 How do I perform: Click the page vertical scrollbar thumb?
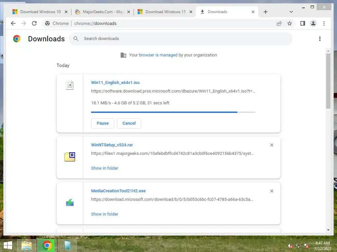coord(328,81)
